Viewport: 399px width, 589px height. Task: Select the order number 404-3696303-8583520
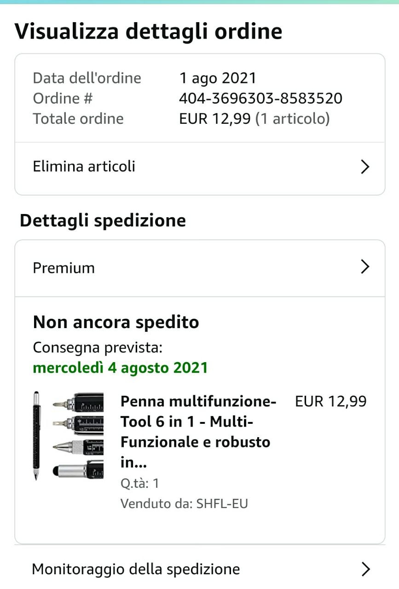click(260, 98)
